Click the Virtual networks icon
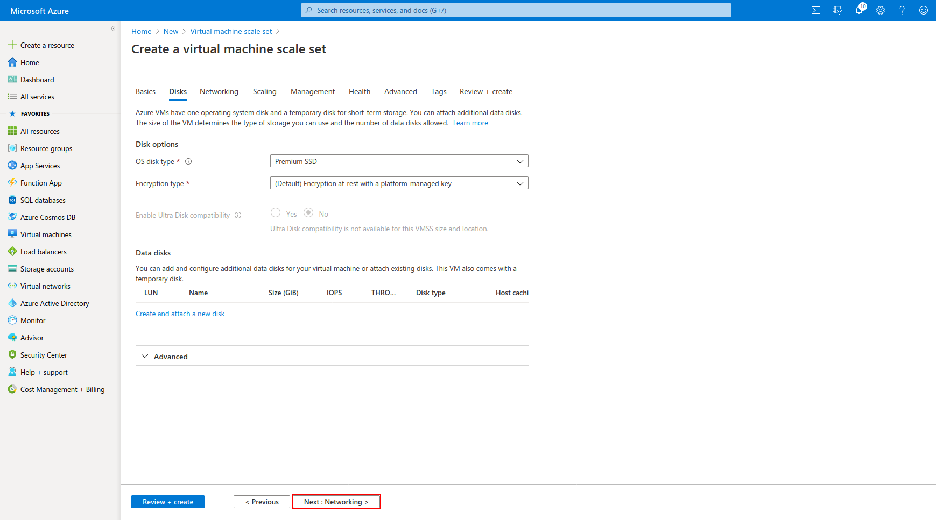 click(12, 286)
